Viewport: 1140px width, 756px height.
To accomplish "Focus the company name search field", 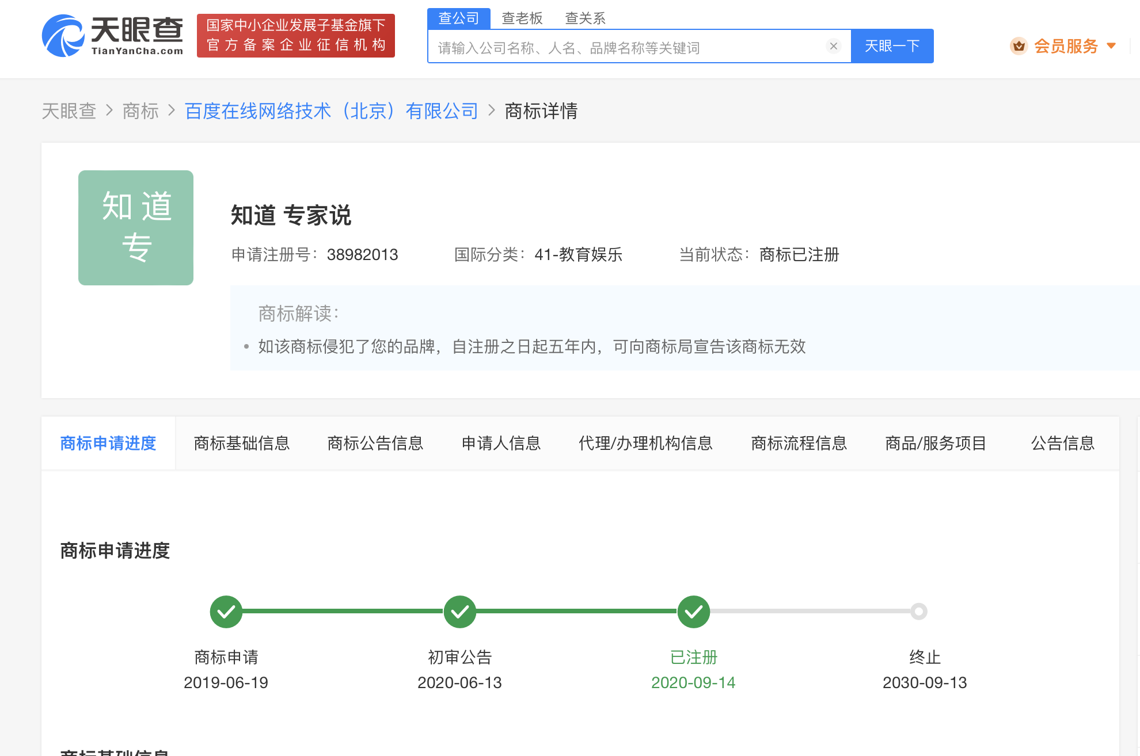I will click(x=628, y=47).
